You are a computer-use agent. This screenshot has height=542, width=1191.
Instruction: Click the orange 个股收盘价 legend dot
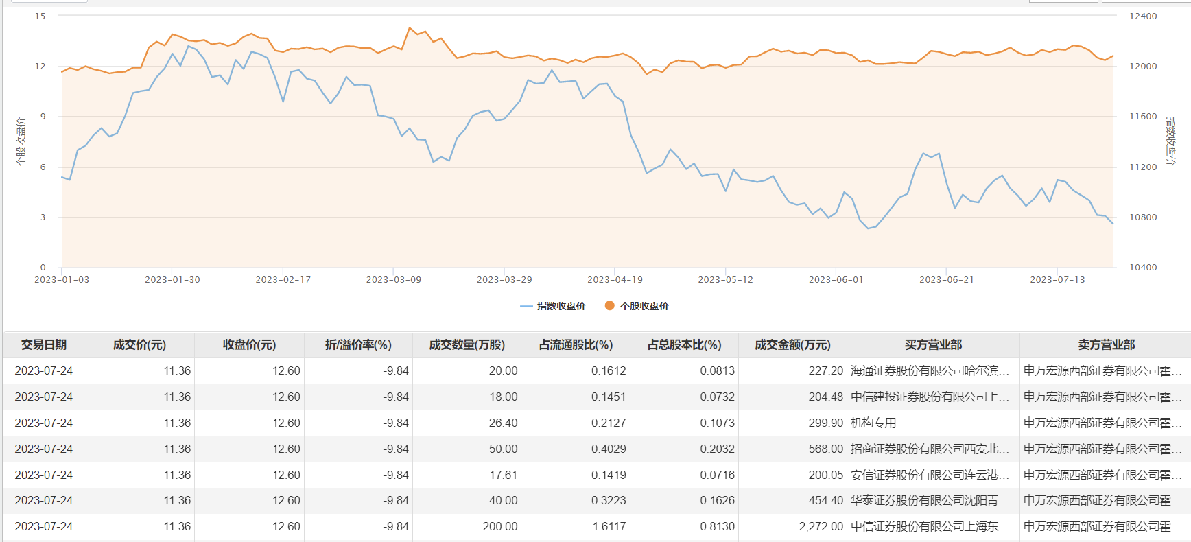point(609,306)
